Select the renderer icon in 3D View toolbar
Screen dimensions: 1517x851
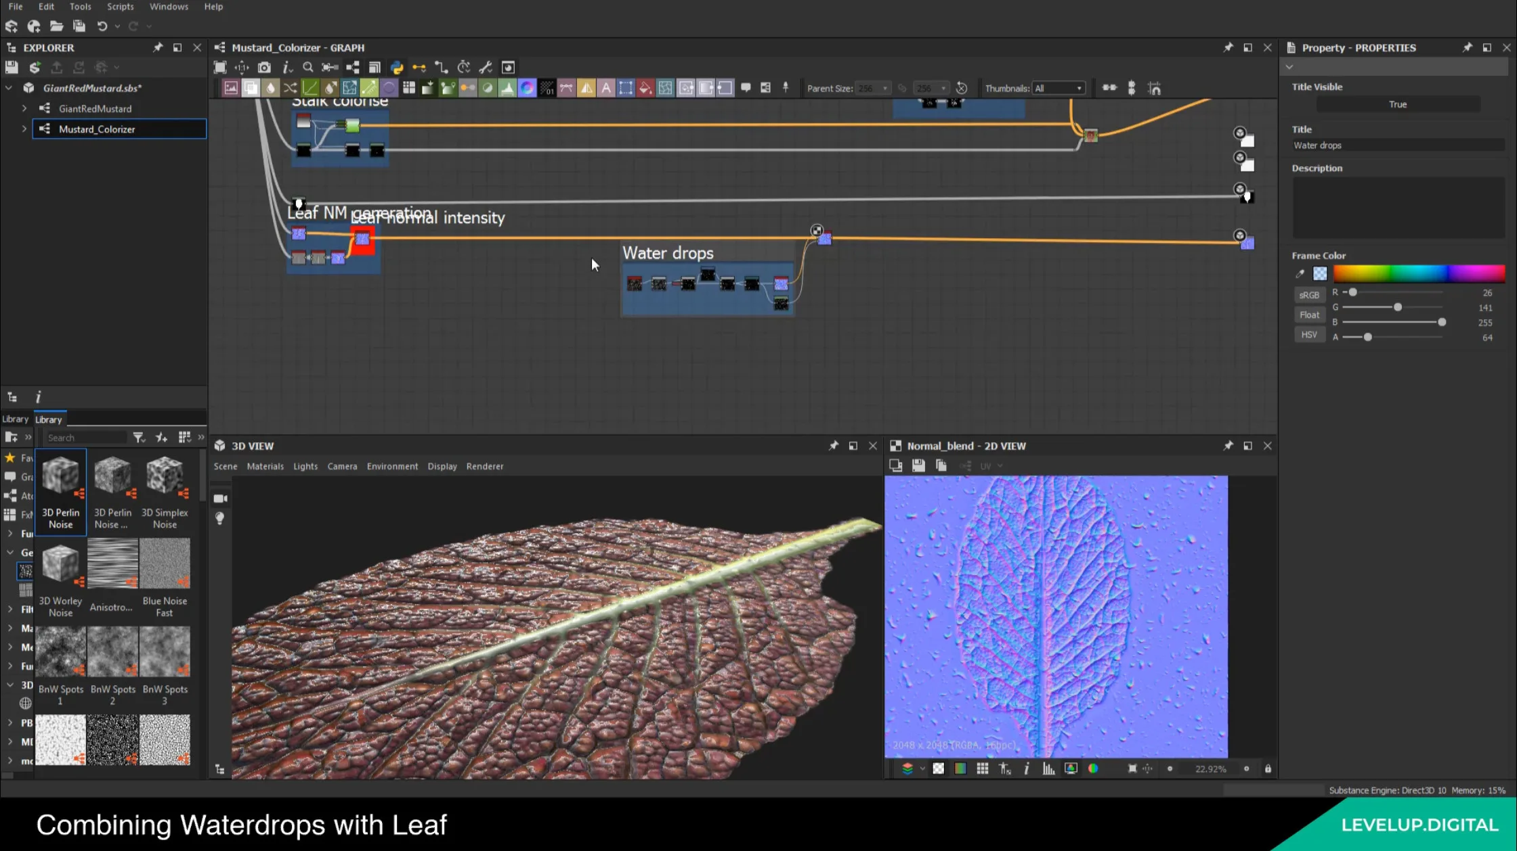click(484, 465)
